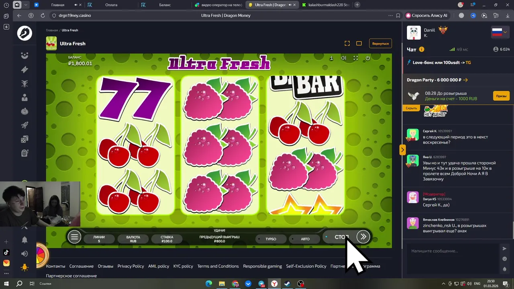Select the kalashburmaldash228 browser tab

[326, 5]
